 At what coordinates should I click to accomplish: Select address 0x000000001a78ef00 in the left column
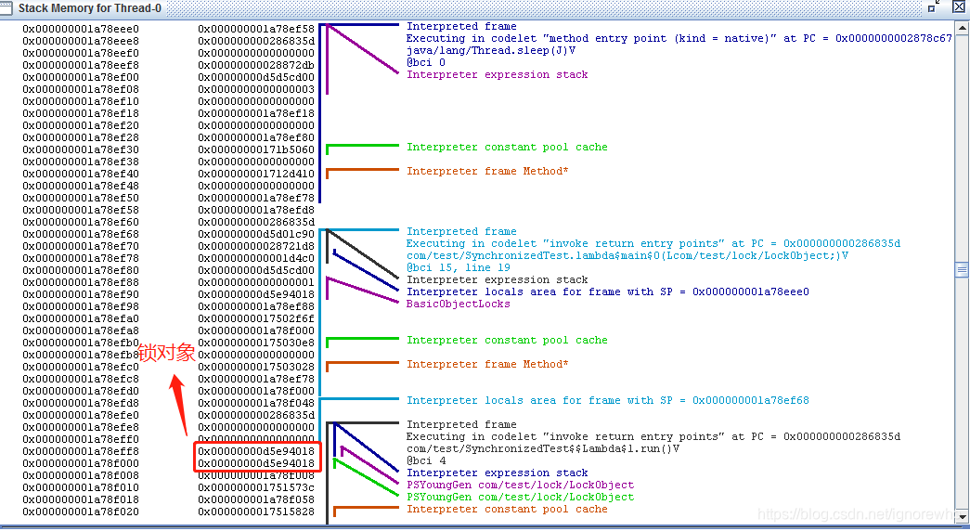pyautogui.click(x=81, y=77)
